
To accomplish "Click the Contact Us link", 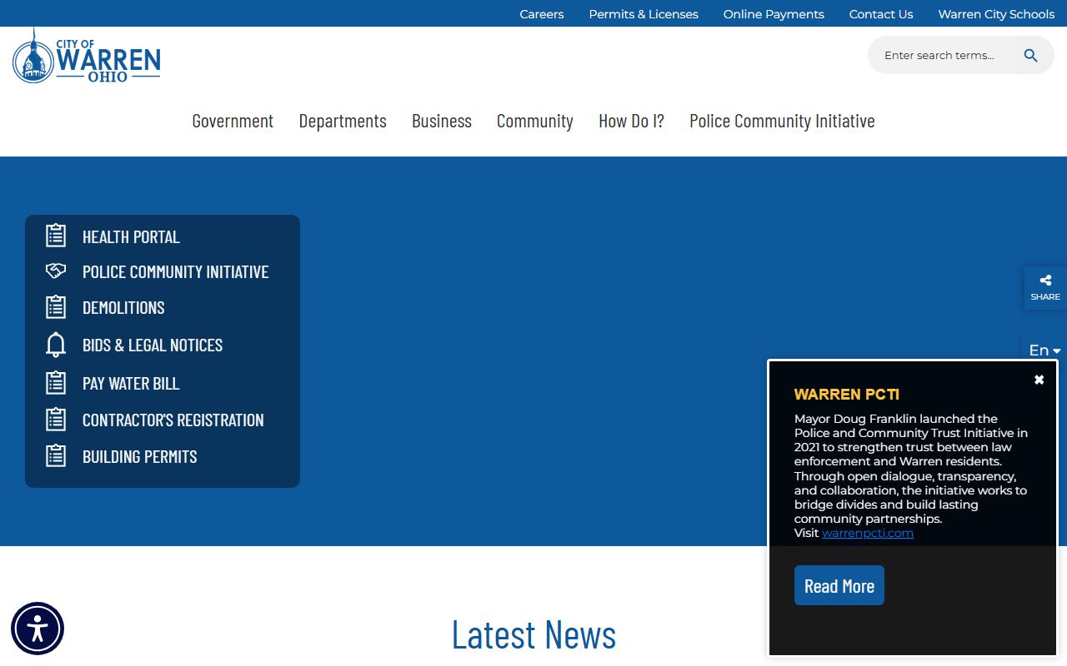I will 881,14.
